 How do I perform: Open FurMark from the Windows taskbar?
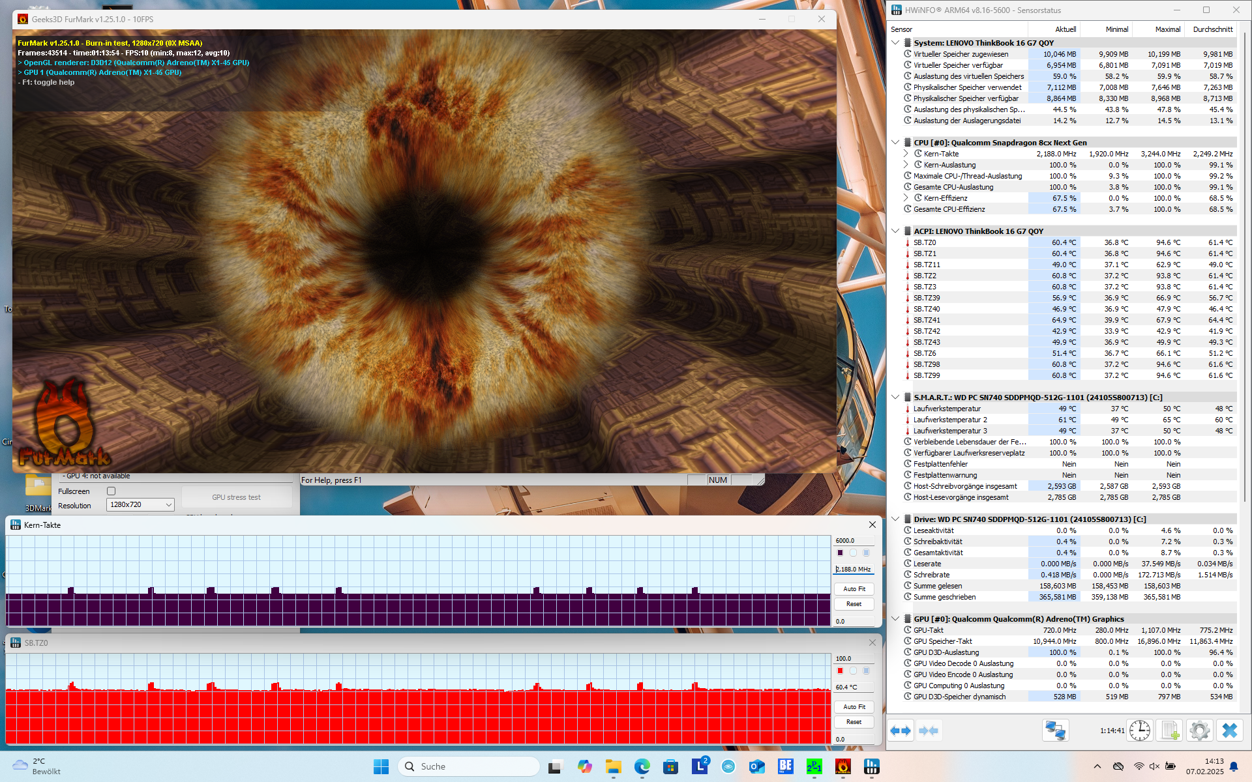tap(842, 766)
